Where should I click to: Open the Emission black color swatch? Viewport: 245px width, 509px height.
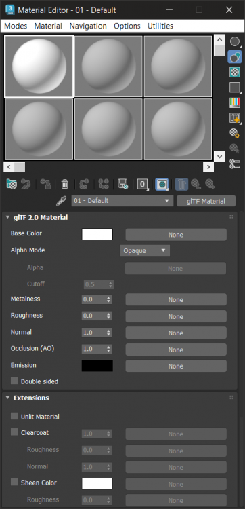click(97, 366)
